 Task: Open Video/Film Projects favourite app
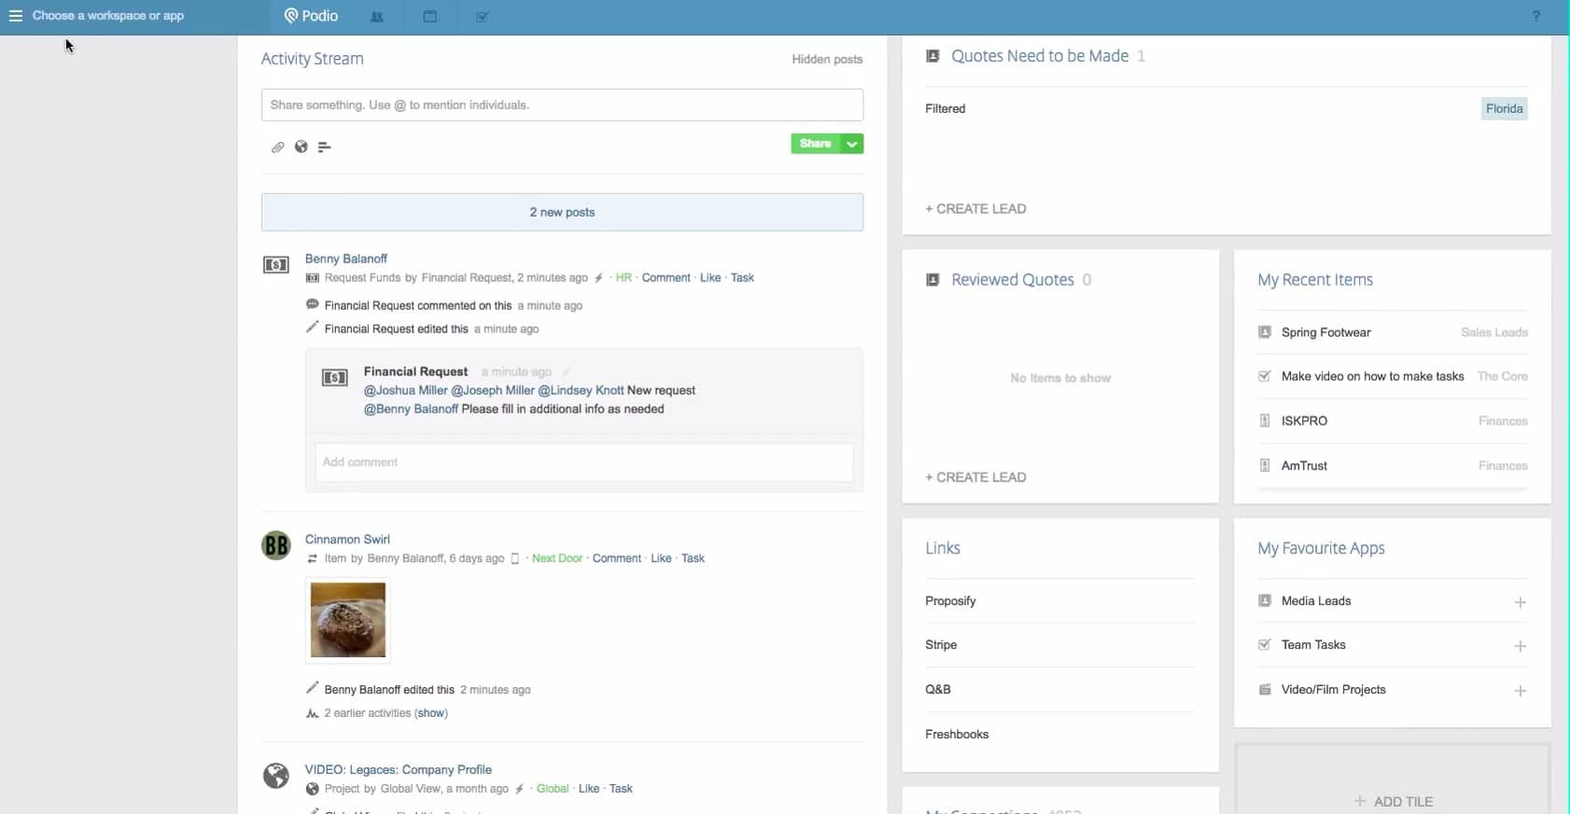(1334, 690)
